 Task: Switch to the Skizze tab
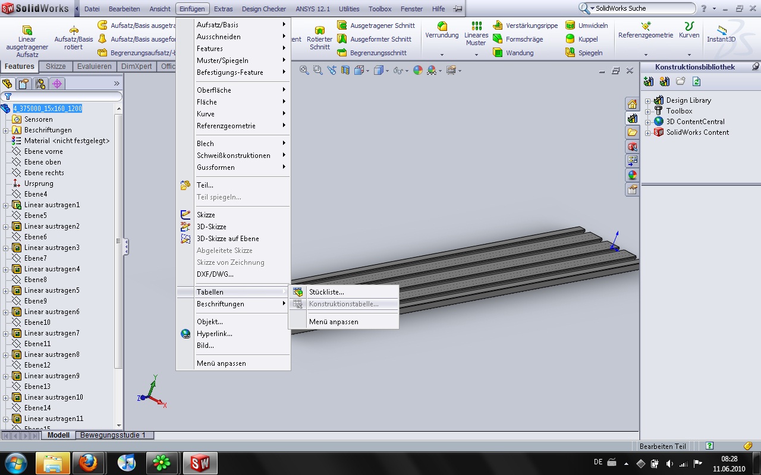pos(56,66)
